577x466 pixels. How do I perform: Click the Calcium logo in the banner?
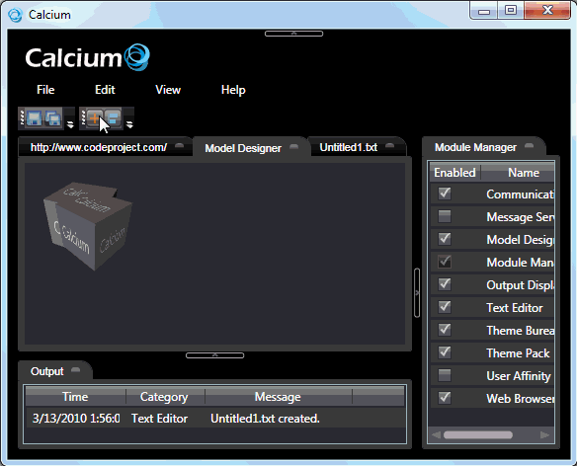tap(88, 57)
